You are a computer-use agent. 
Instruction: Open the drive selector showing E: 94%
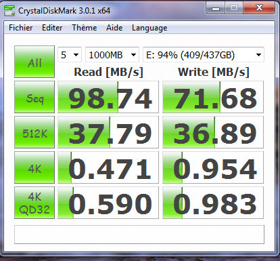pyautogui.click(x=204, y=55)
